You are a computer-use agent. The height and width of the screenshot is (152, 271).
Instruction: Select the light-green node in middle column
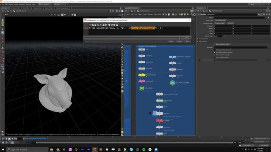pyautogui.click(x=160, y=100)
